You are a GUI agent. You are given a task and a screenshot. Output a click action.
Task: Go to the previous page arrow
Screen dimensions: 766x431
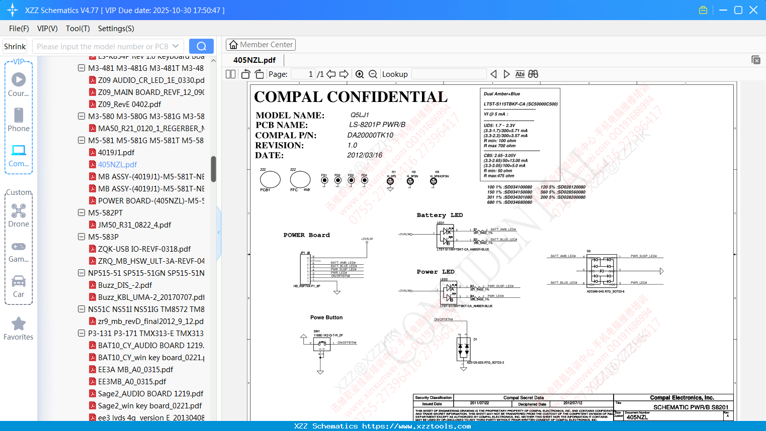coord(331,74)
